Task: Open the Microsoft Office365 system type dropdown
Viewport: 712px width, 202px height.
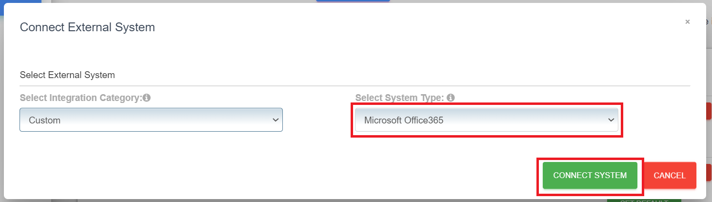Action: (x=486, y=120)
